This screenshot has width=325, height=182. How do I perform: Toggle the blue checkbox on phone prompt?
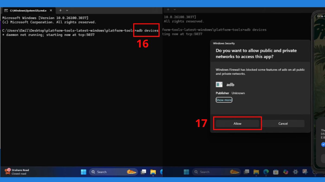click(323, 144)
